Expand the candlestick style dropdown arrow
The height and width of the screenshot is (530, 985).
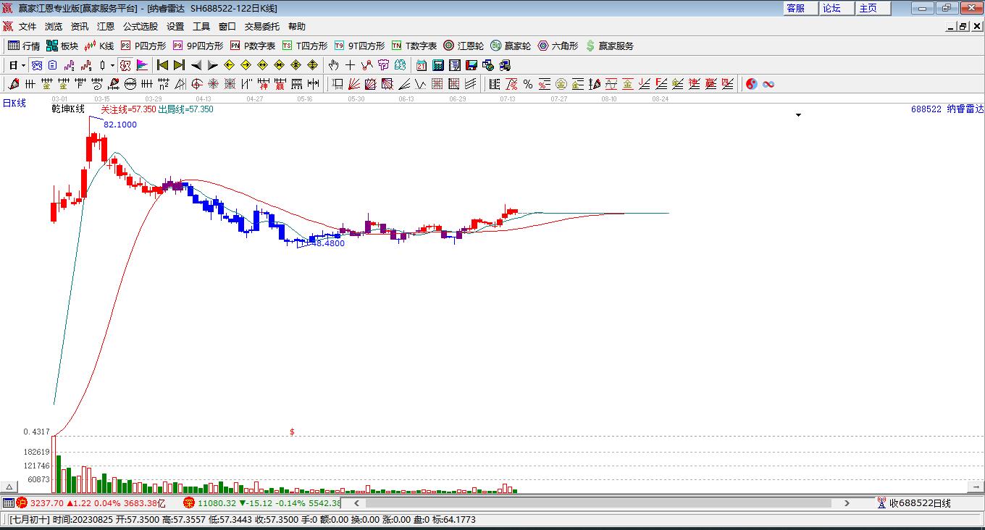112,65
